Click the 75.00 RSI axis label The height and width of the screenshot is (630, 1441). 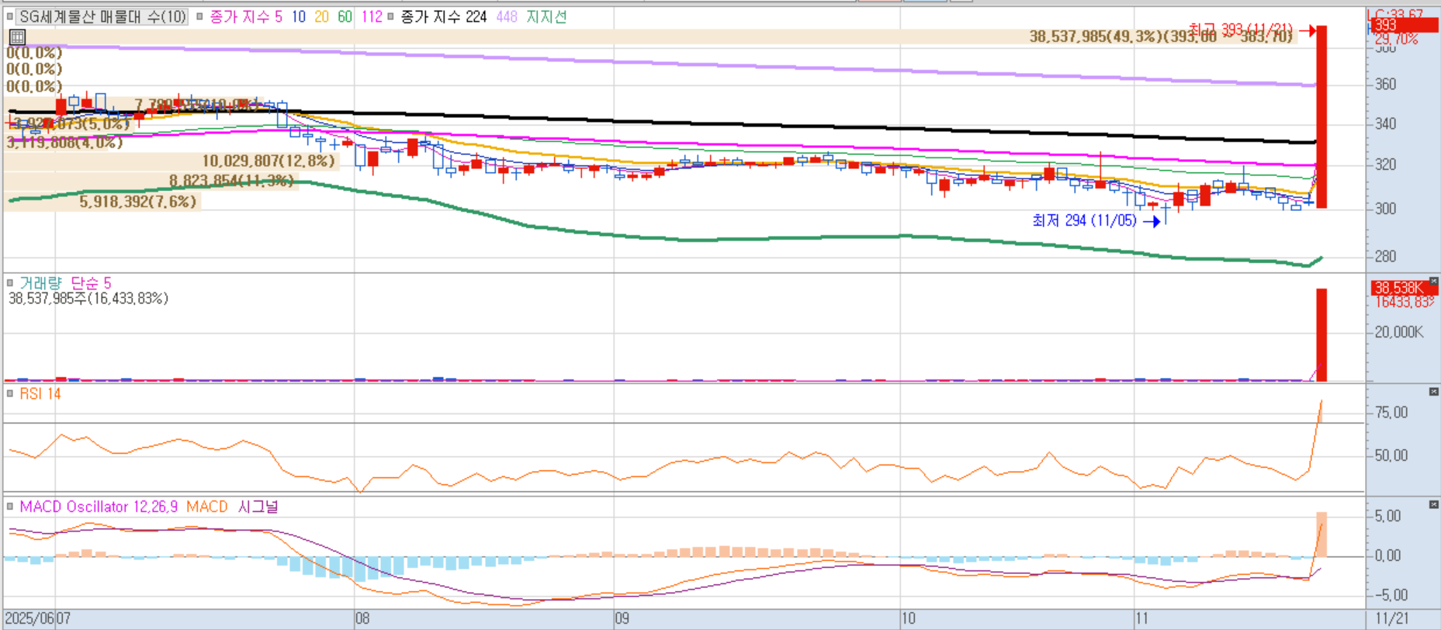click(x=1391, y=413)
